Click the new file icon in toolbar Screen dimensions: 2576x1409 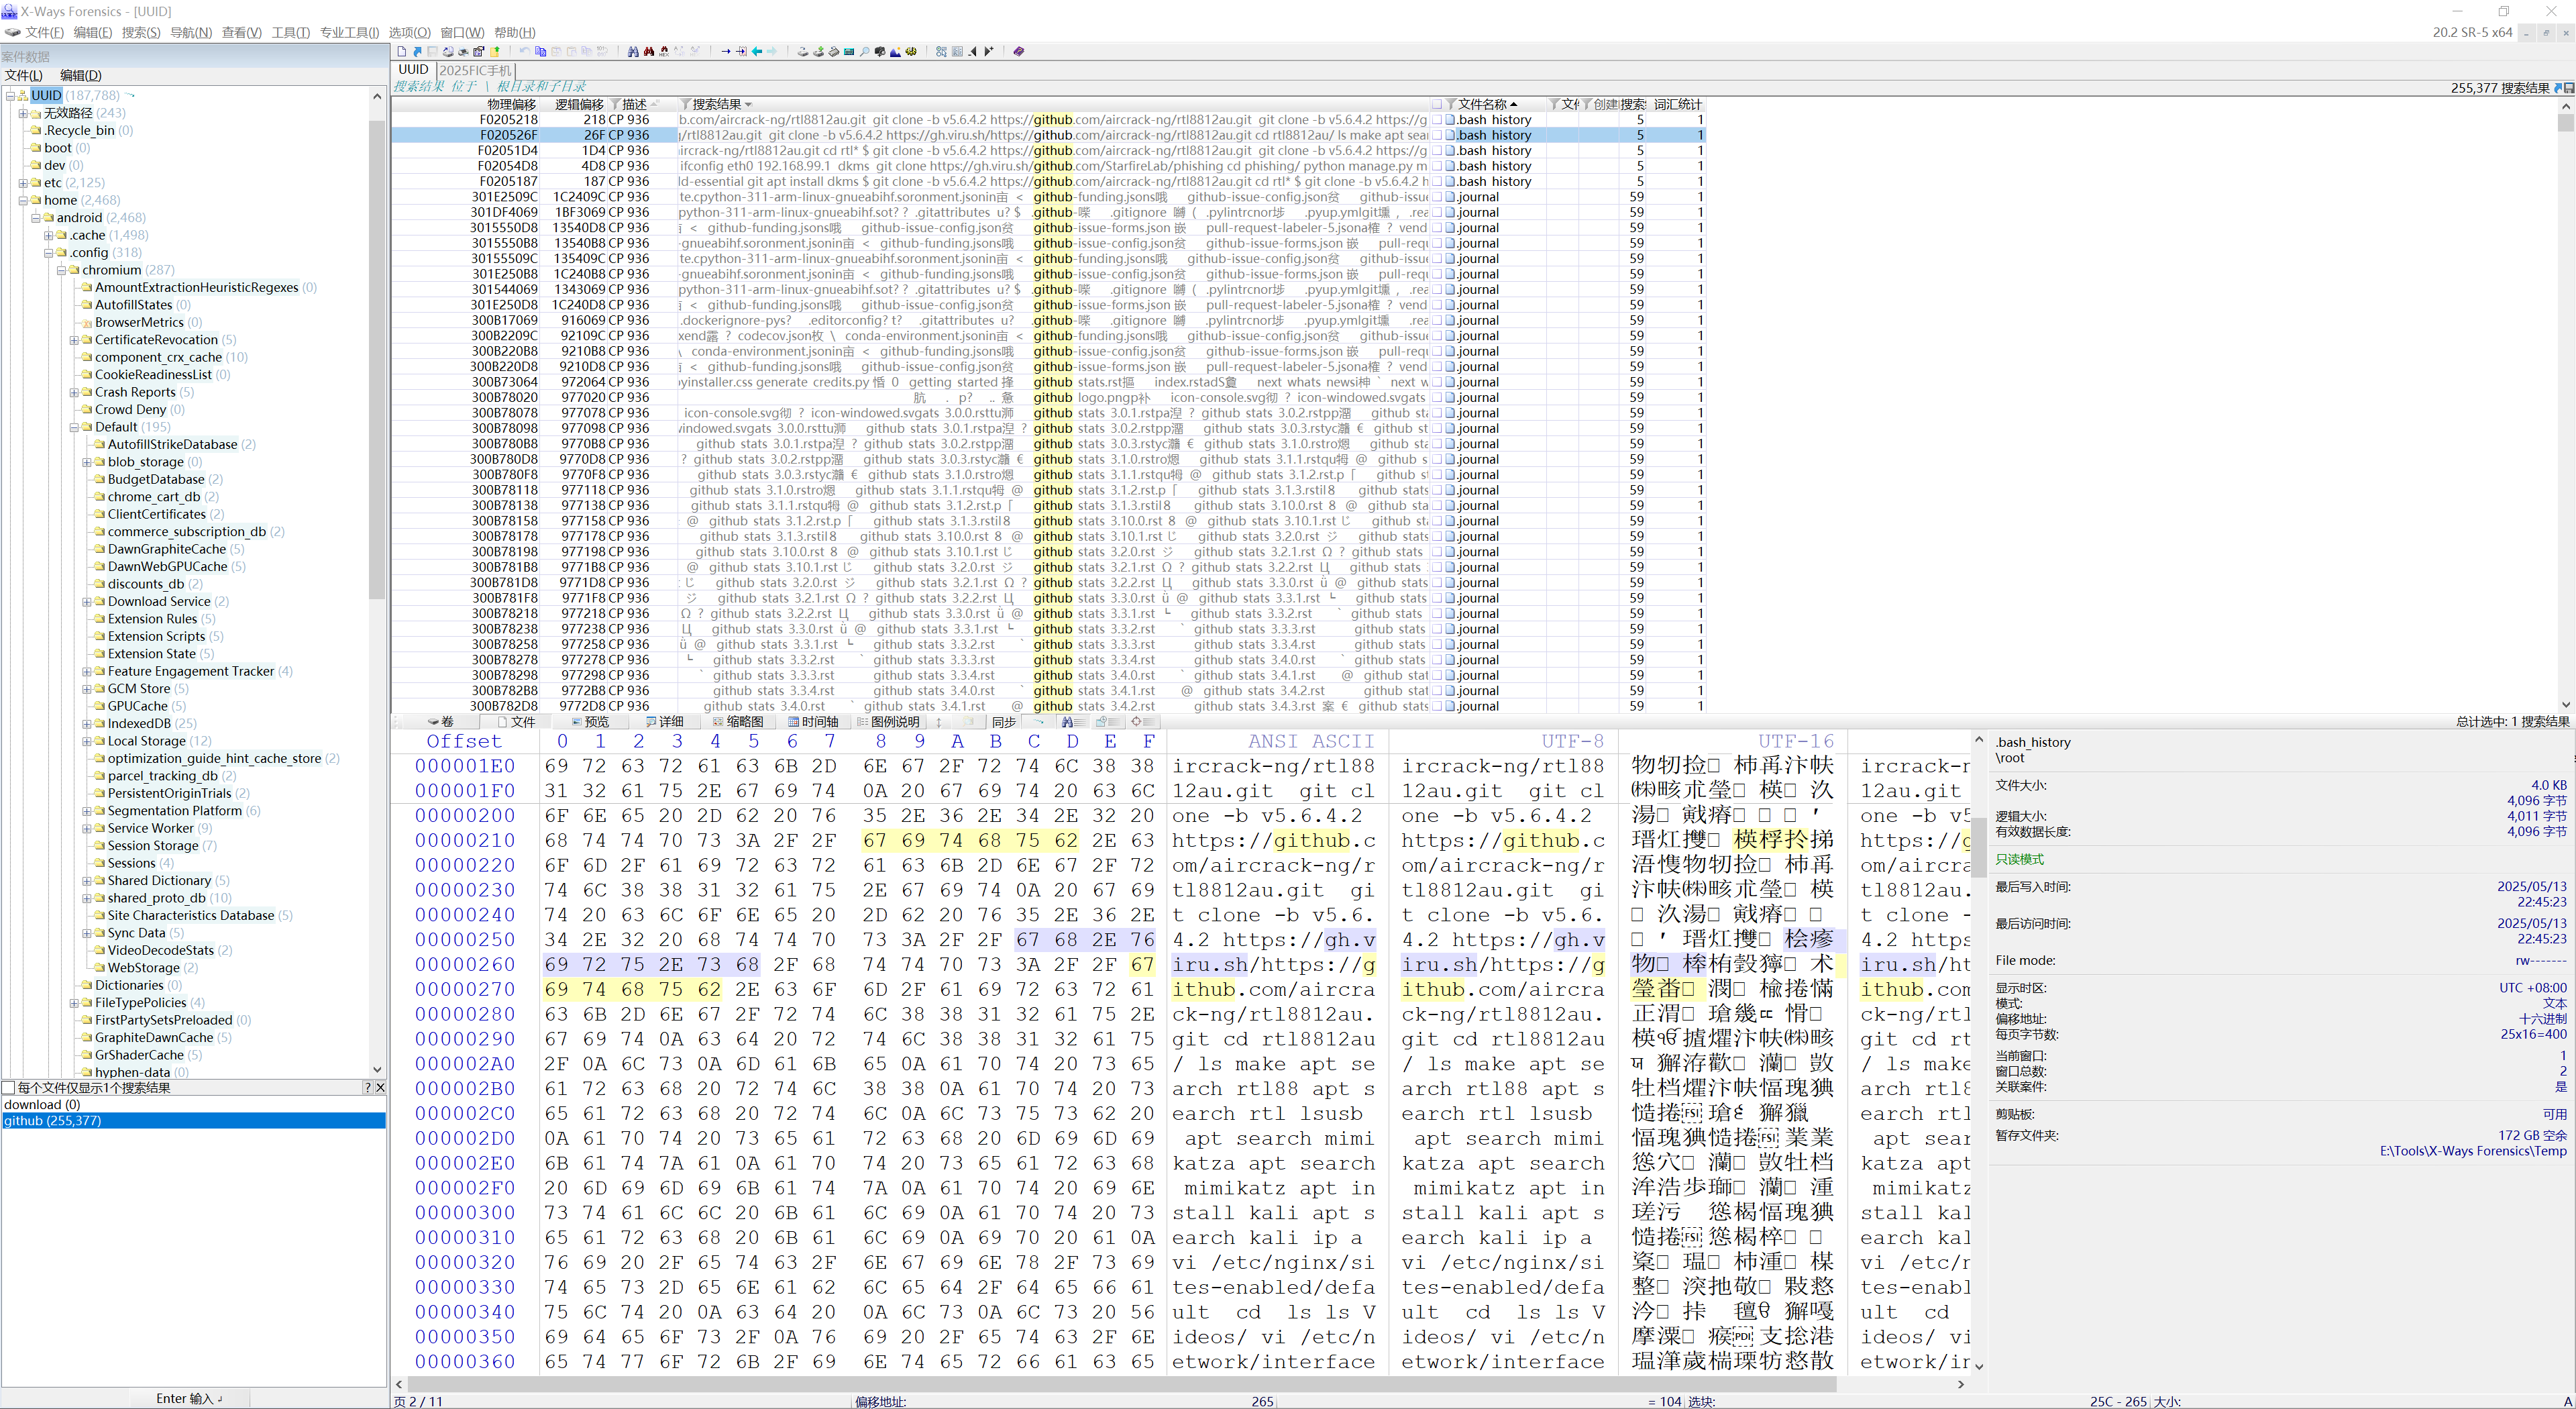click(402, 51)
